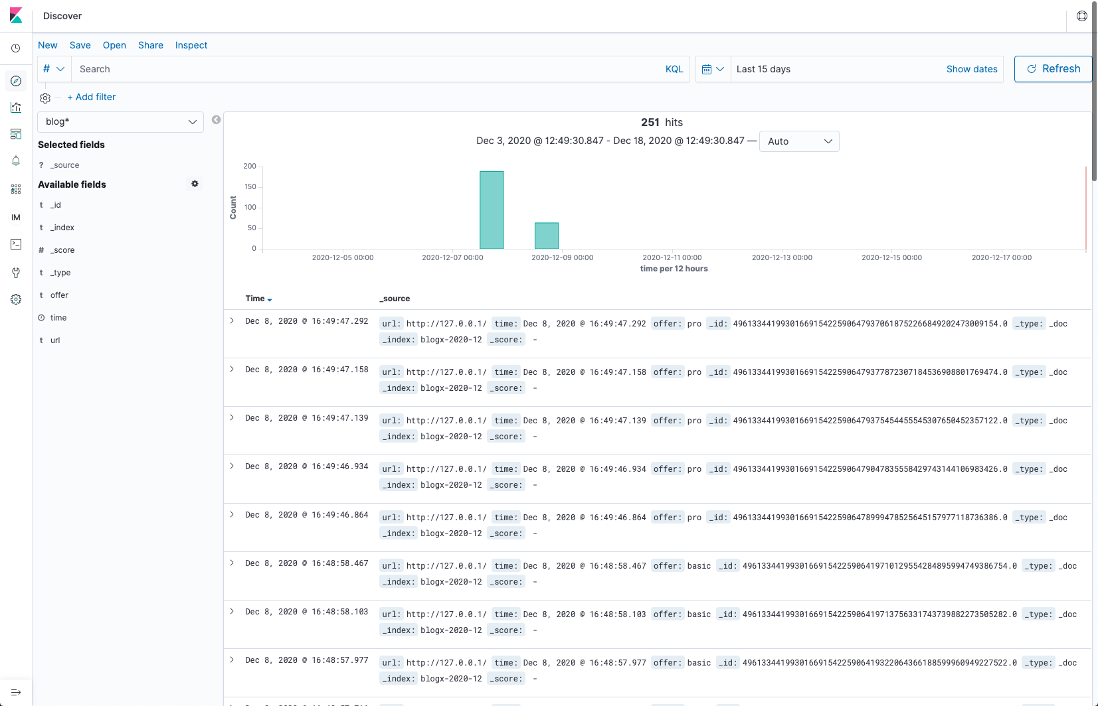Expand the 16:49:47.292 document row
This screenshot has width=1098, height=706.
click(232, 321)
